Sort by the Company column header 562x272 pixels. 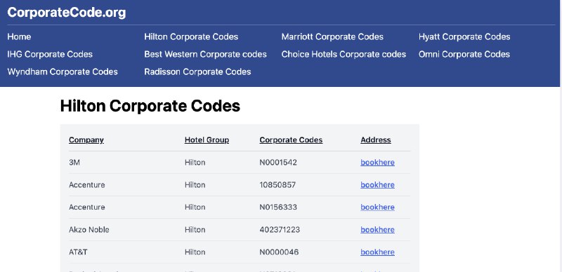[x=86, y=140]
